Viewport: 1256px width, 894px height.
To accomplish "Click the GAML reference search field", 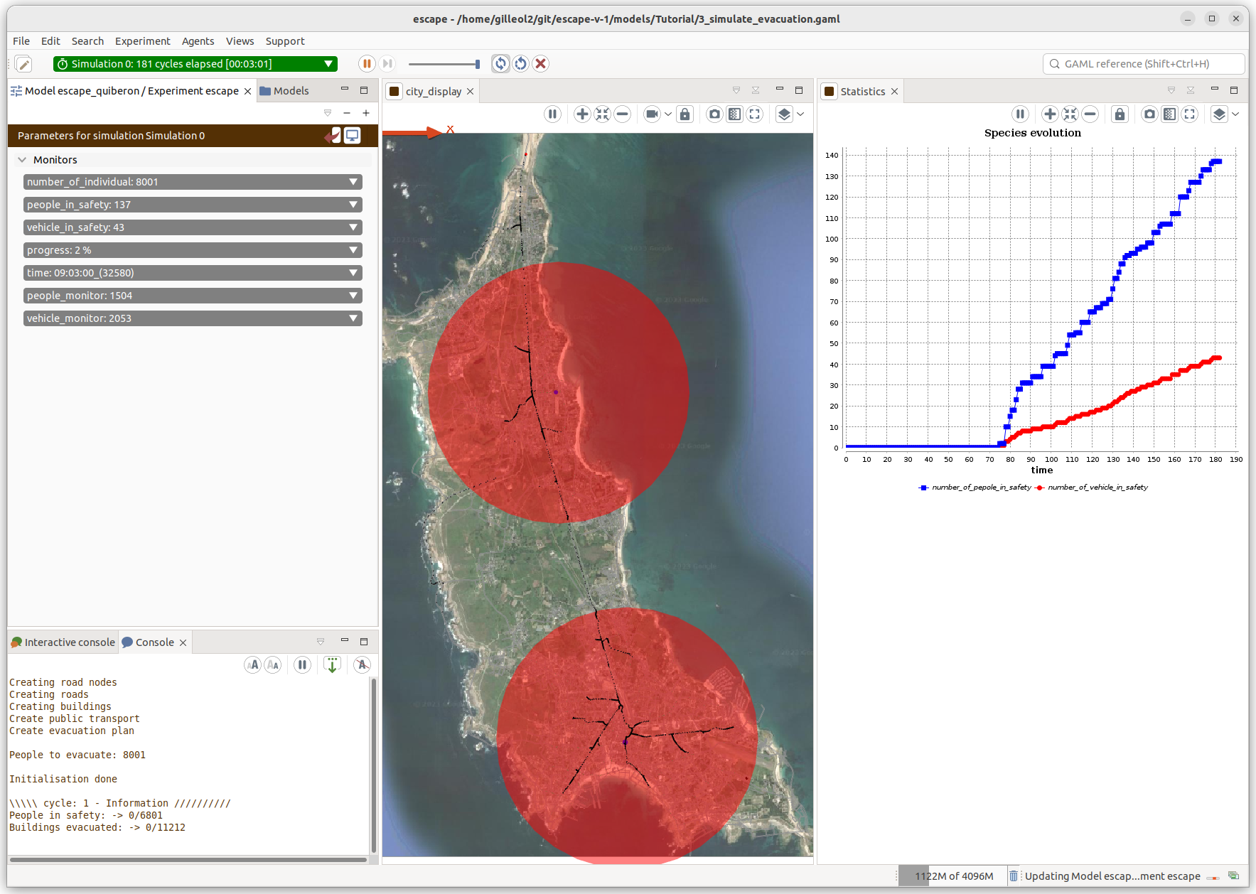I will (1144, 64).
